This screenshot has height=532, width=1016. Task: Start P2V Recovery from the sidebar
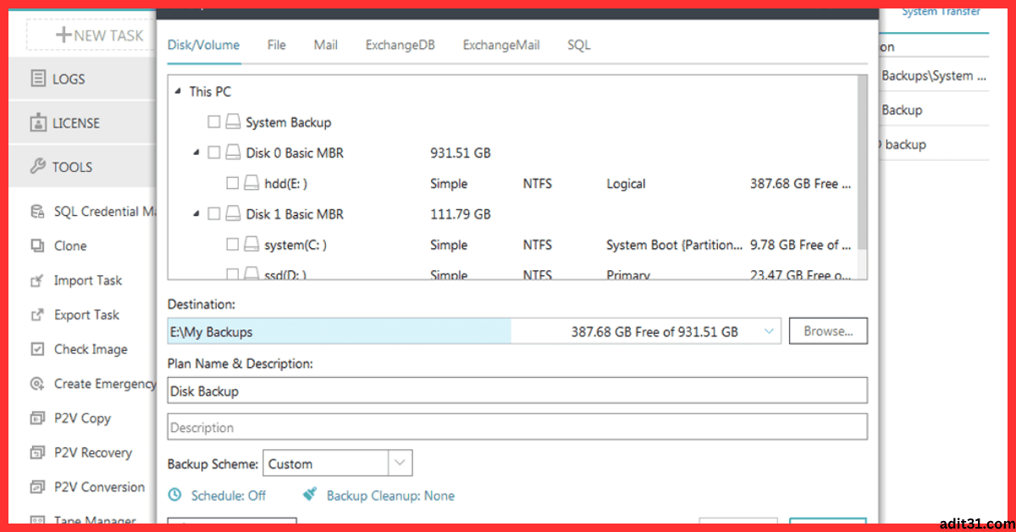pos(86,452)
